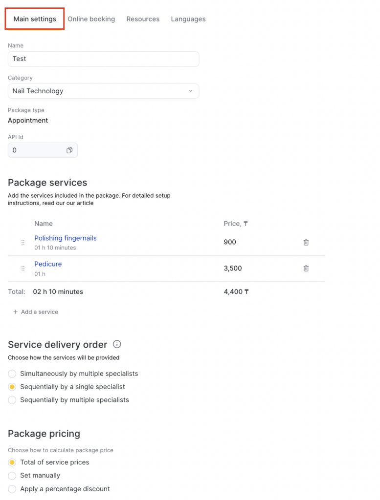Delete Pedicure service from package
The image size is (380, 500).
306,268
